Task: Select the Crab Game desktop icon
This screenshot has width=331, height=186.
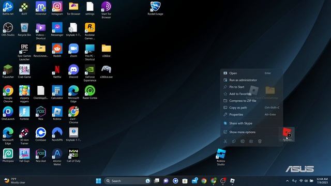Action: [24, 71]
